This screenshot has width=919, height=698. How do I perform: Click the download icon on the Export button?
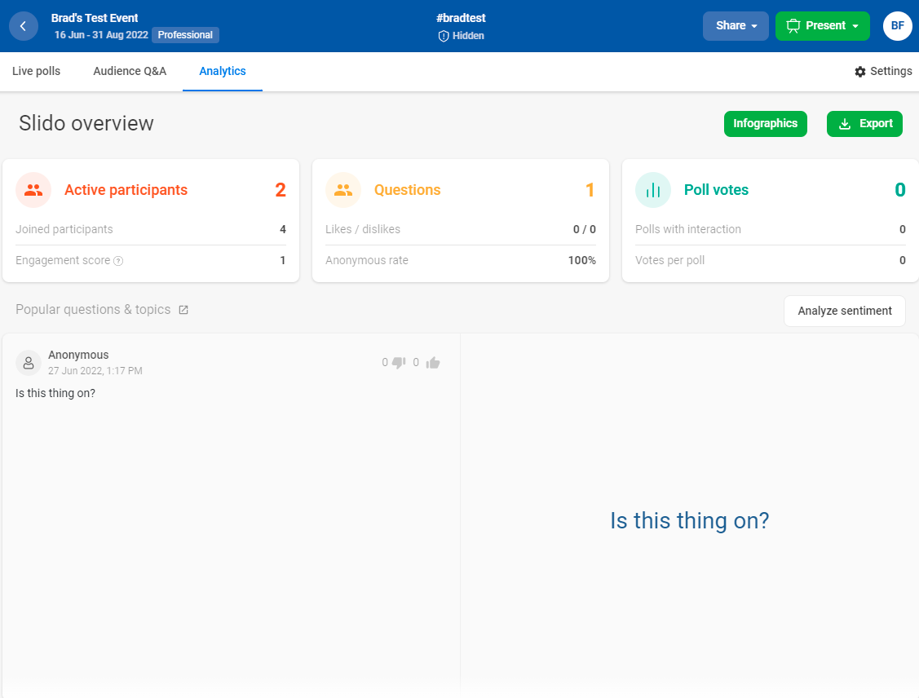click(844, 123)
